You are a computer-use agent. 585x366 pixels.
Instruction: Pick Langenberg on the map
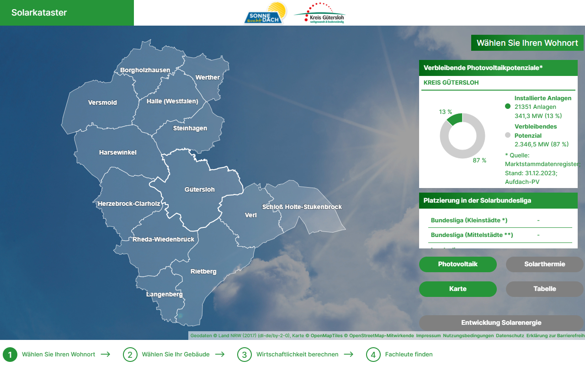click(165, 295)
